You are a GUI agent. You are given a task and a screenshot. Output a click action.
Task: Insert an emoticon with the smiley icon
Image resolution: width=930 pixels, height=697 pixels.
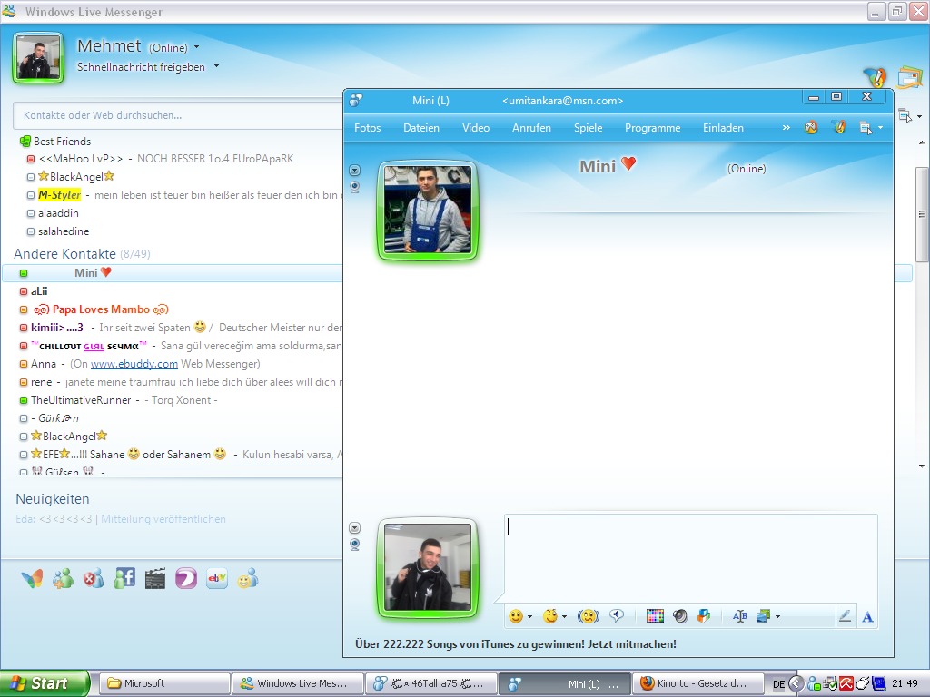coord(516,616)
